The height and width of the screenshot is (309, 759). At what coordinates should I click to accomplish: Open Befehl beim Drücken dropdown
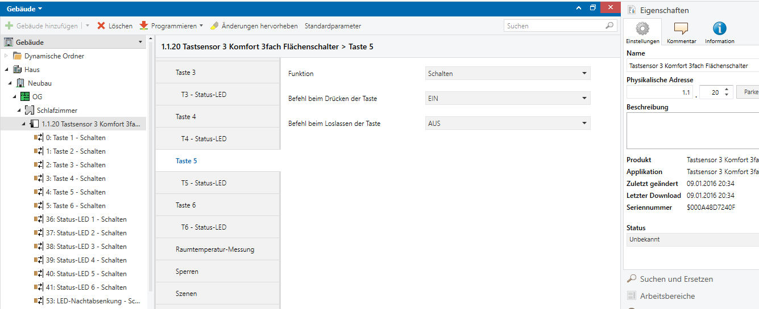click(x=508, y=99)
